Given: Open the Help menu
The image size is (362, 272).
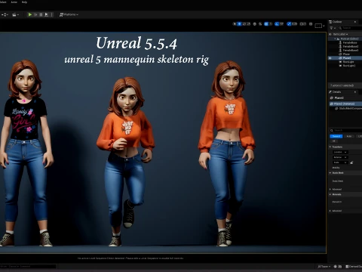Looking at the screenshot, I should [x=24, y=2].
